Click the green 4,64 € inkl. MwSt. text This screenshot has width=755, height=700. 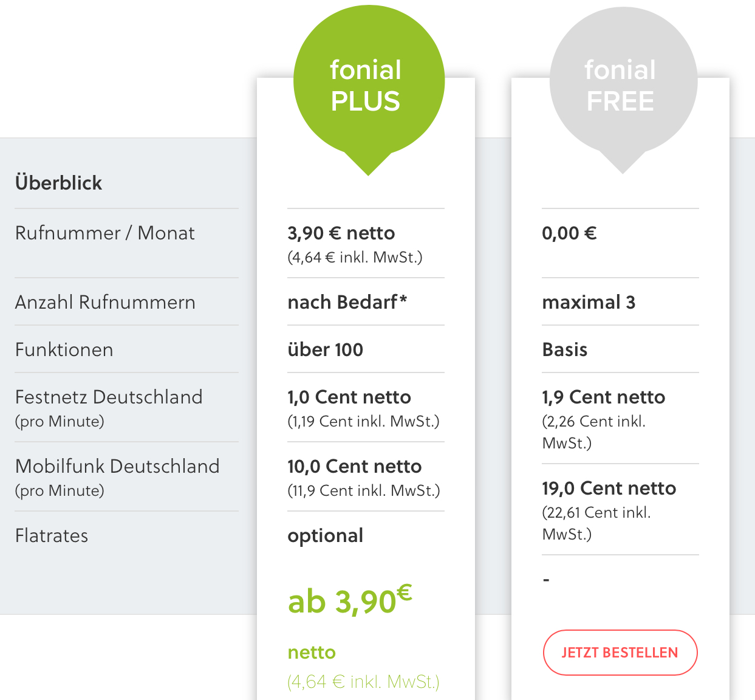coord(363,682)
